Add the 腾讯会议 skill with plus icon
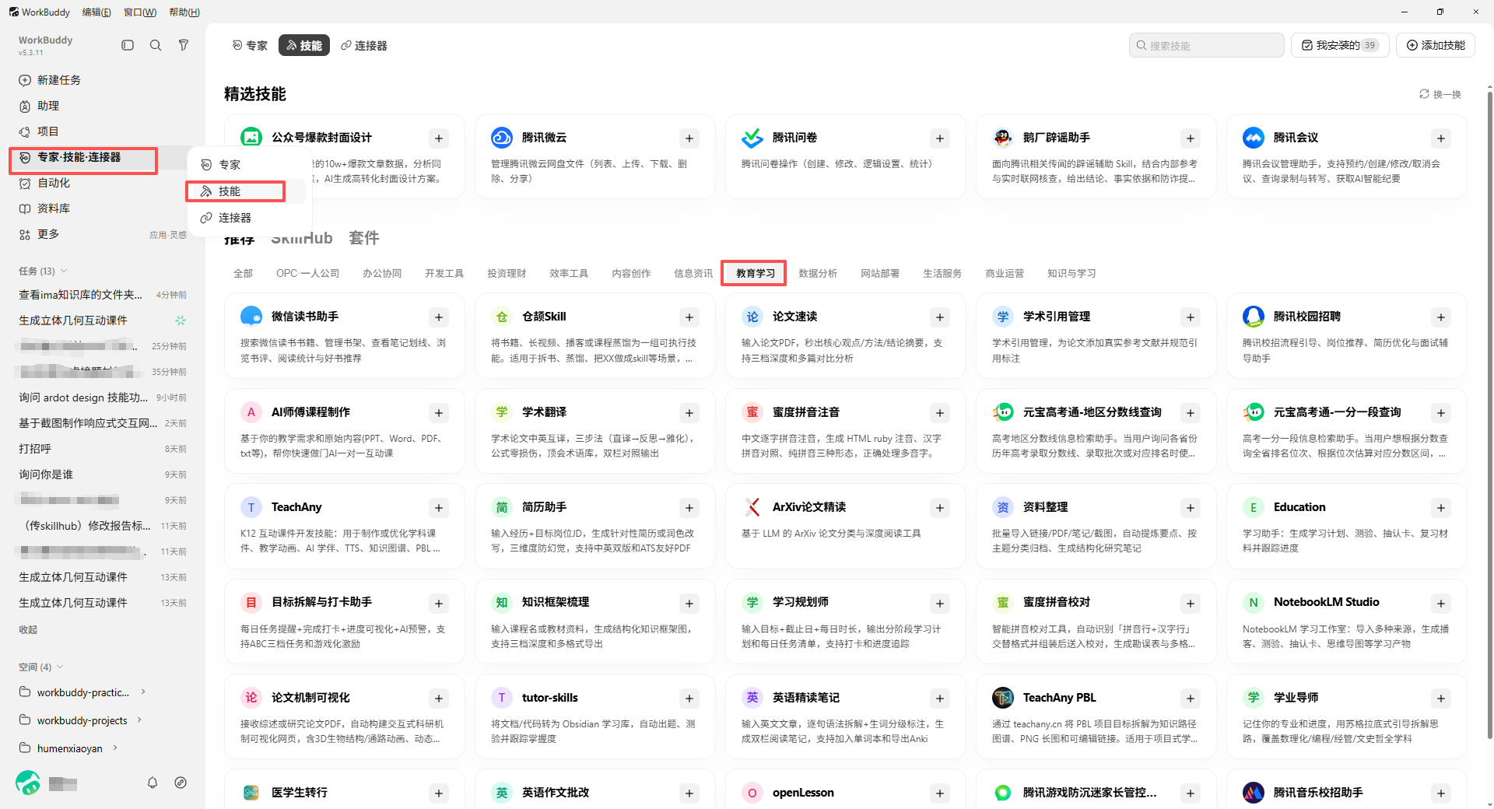Screen dimensions: 1494x809 (x=1441, y=138)
